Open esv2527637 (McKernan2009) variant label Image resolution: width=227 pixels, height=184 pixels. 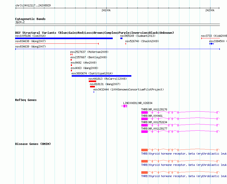click(89, 52)
